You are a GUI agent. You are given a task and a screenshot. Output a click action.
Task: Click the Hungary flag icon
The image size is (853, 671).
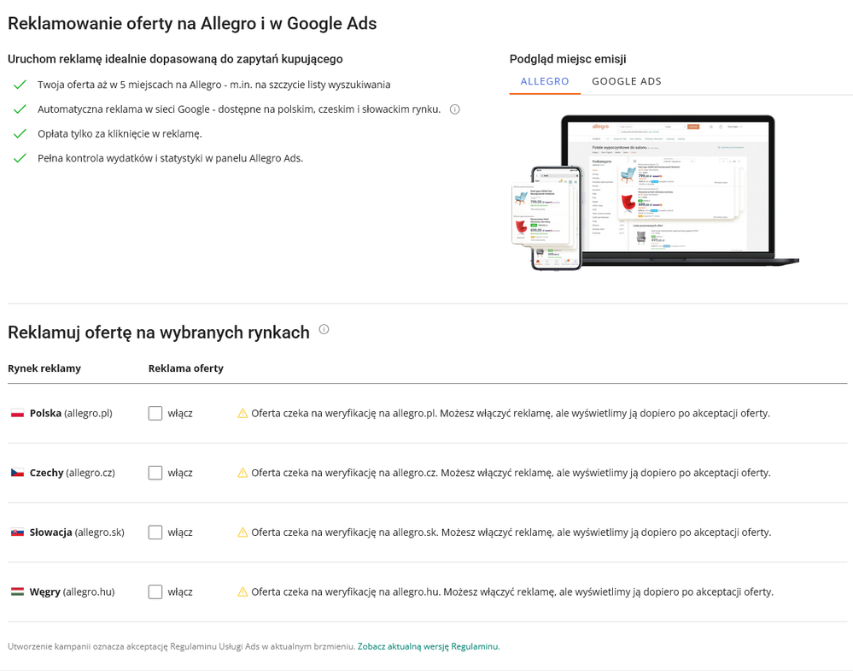[17, 592]
